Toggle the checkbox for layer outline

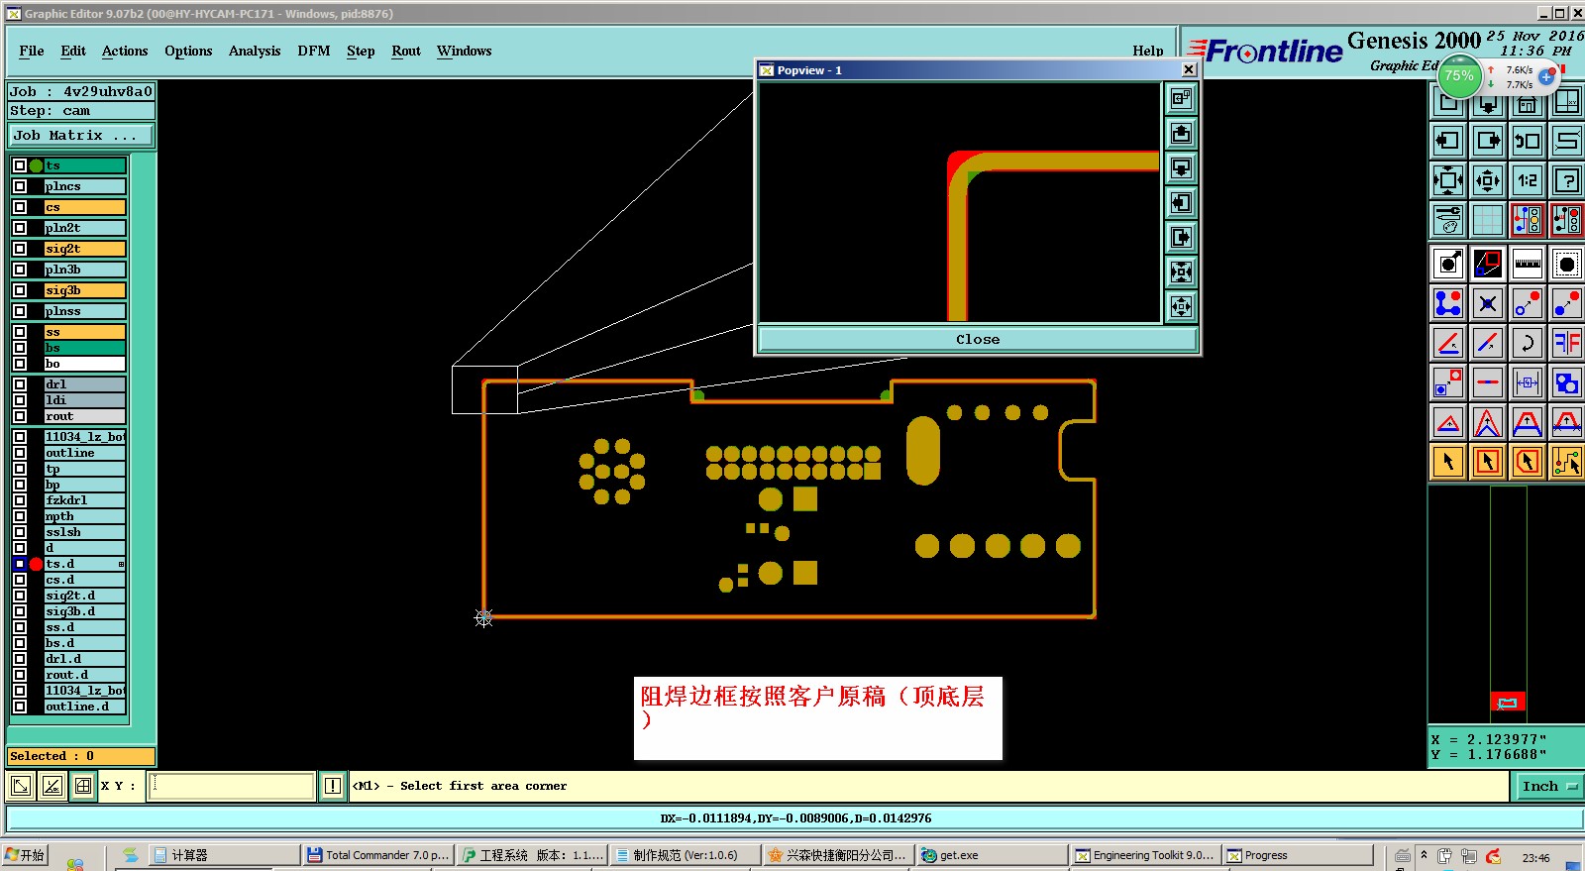pyautogui.click(x=20, y=453)
